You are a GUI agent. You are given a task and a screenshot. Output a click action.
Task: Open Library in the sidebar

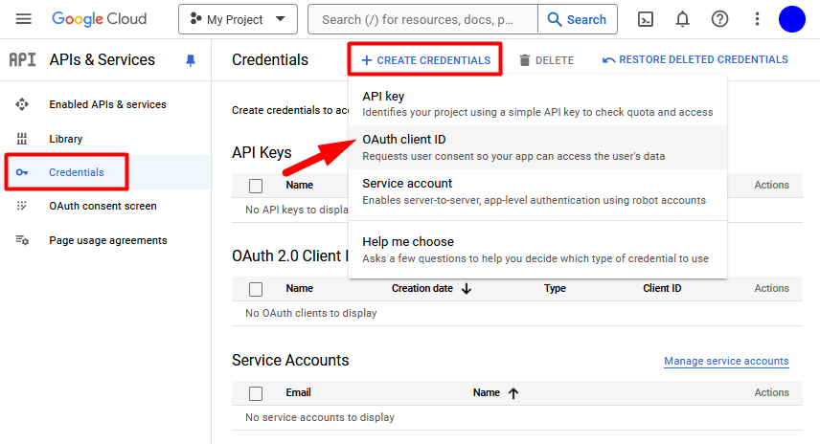66,139
